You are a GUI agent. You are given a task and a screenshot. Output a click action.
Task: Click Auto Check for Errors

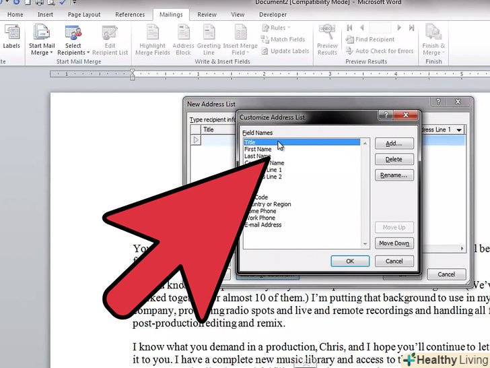pyautogui.click(x=380, y=51)
